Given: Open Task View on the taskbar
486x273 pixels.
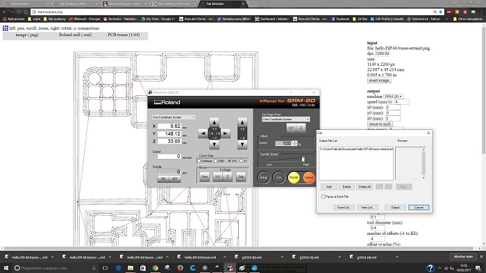Looking at the screenshot, I should (106, 267).
